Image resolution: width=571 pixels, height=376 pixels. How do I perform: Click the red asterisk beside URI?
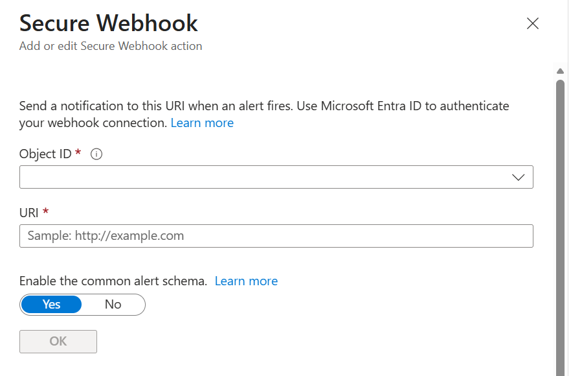point(45,211)
